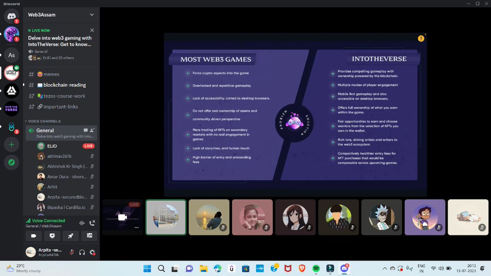Collapse the Voice Channels category

(42, 121)
